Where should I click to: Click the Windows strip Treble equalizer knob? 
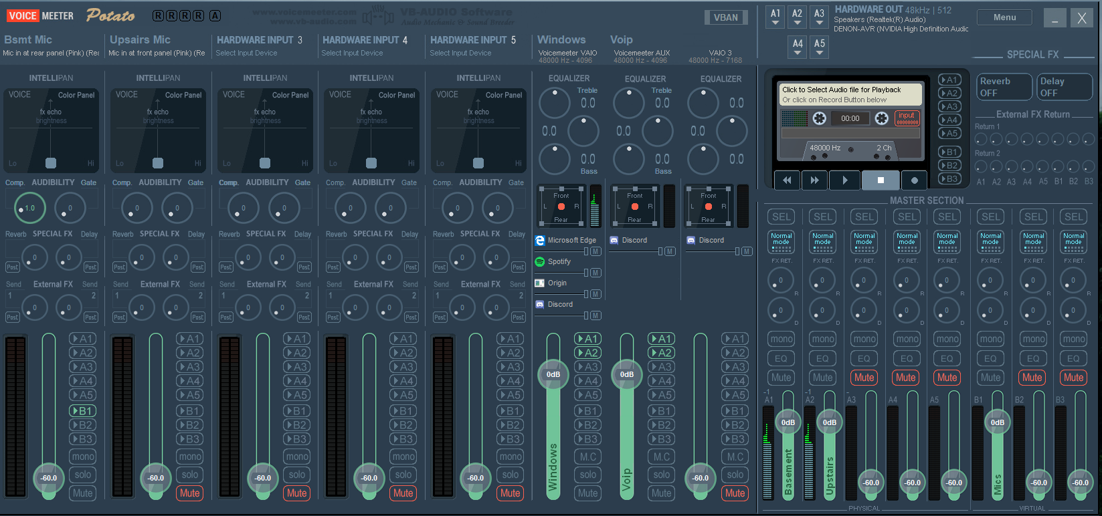pyautogui.click(x=554, y=102)
